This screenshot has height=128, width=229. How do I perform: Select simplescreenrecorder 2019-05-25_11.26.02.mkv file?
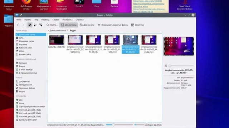point(149,44)
